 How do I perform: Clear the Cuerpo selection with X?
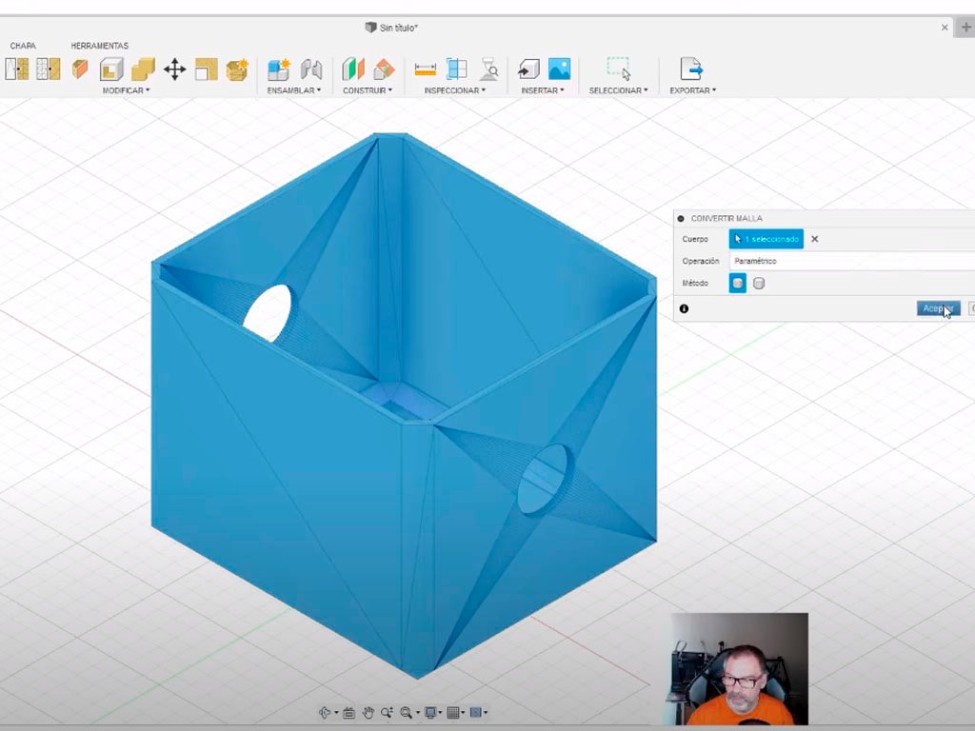pos(815,239)
